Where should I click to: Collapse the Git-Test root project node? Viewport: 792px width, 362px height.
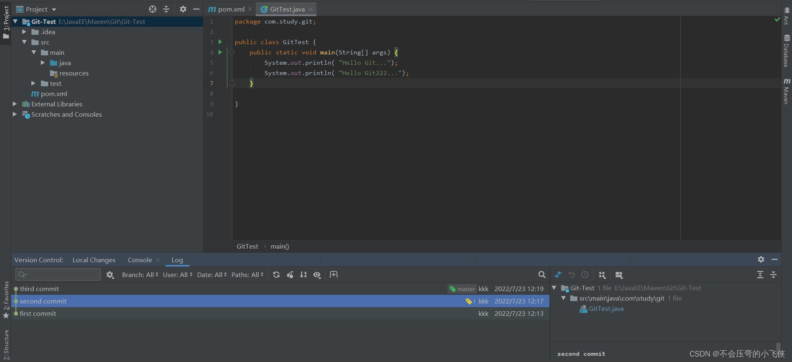(15, 21)
